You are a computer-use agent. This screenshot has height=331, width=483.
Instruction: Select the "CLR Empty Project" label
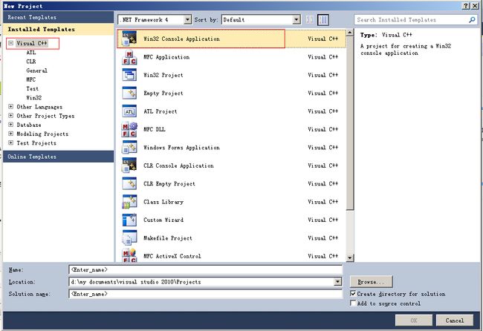pos(169,183)
